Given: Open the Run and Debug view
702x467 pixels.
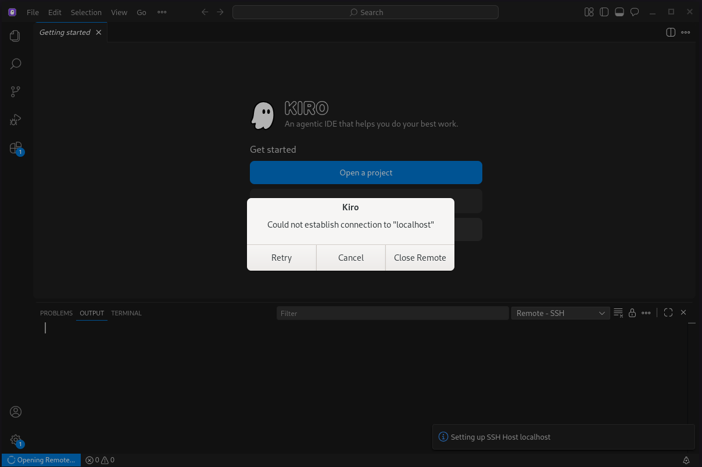Looking at the screenshot, I should (16, 120).
